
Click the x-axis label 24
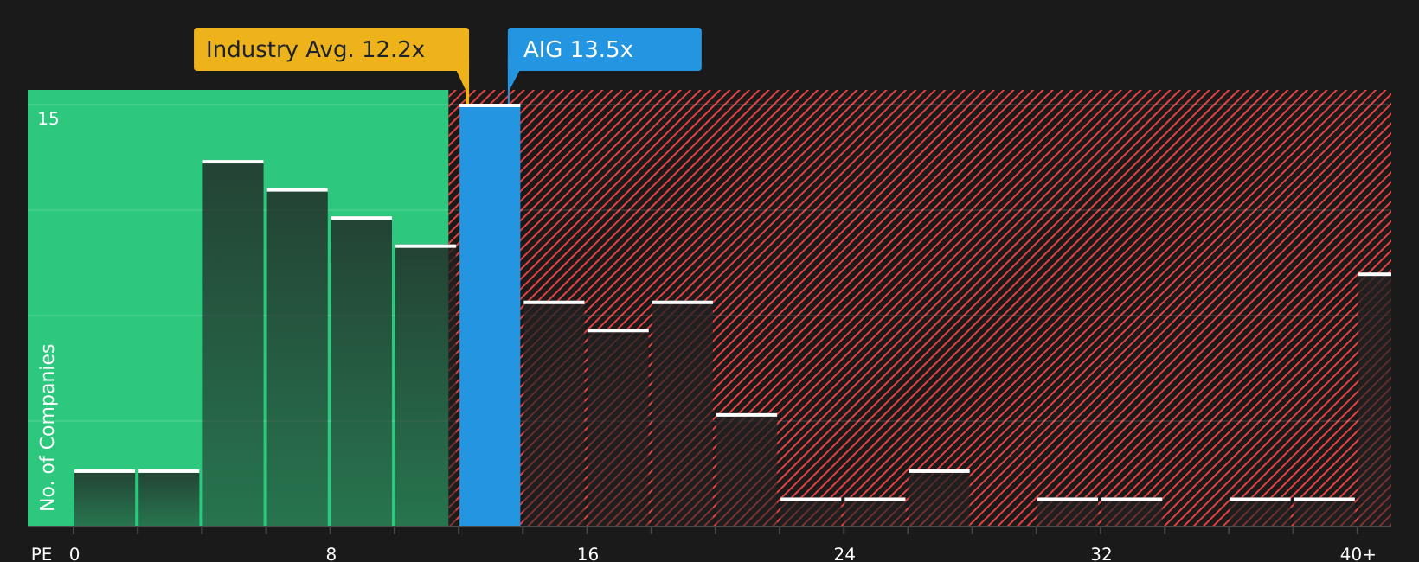click(844, 554)
